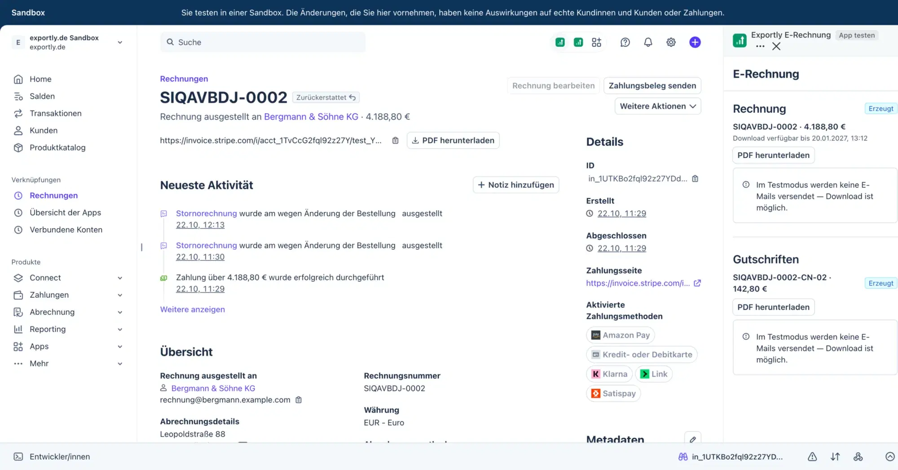Click Weitere anzeigen link
Viewport: 898px width, 470px height.
coord(192,309)
